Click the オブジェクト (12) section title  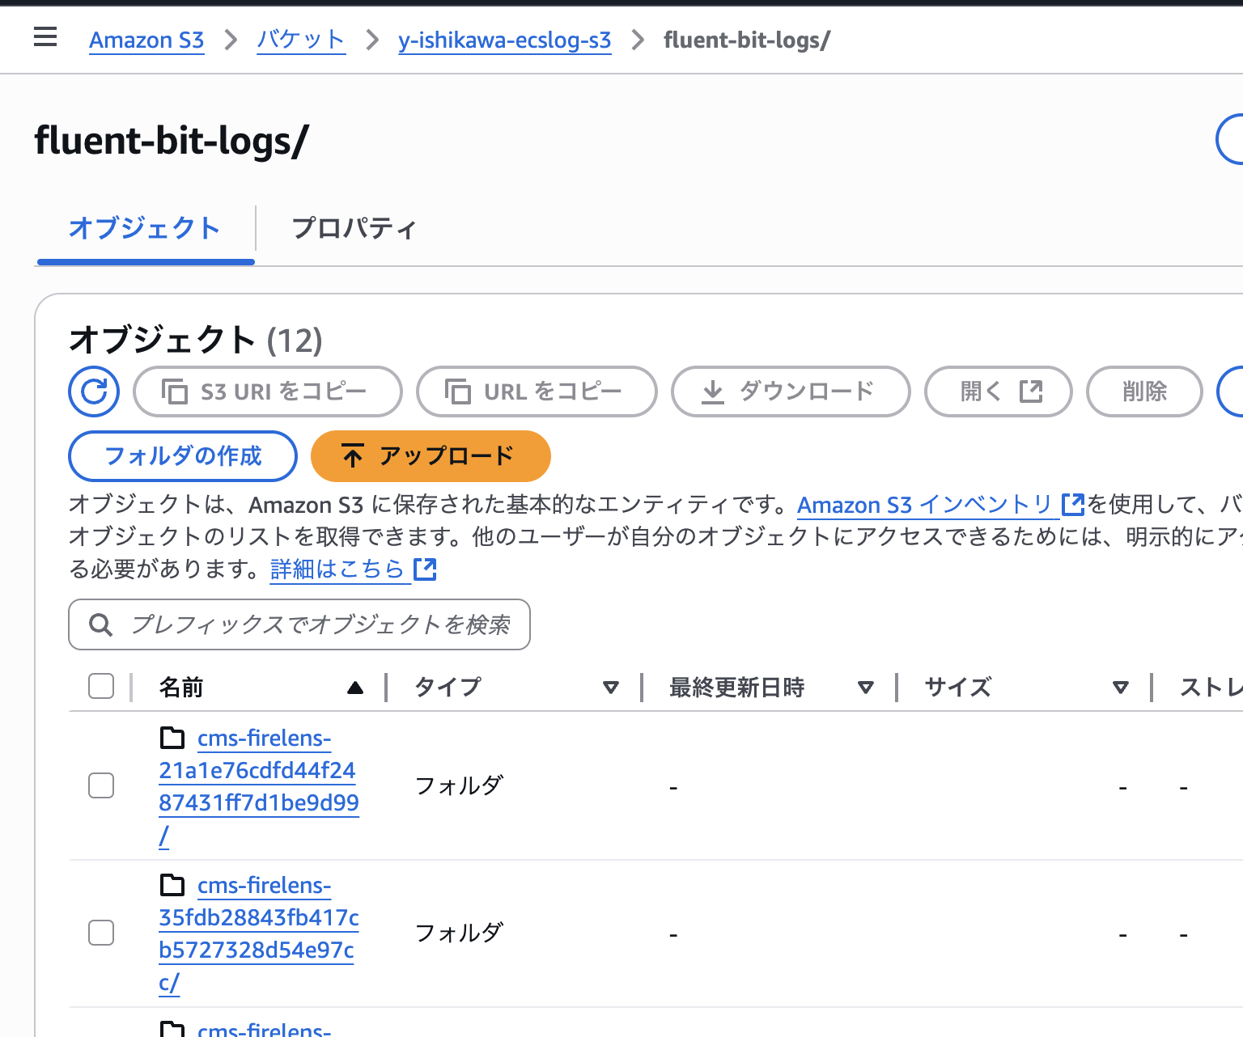coord(196,340)
